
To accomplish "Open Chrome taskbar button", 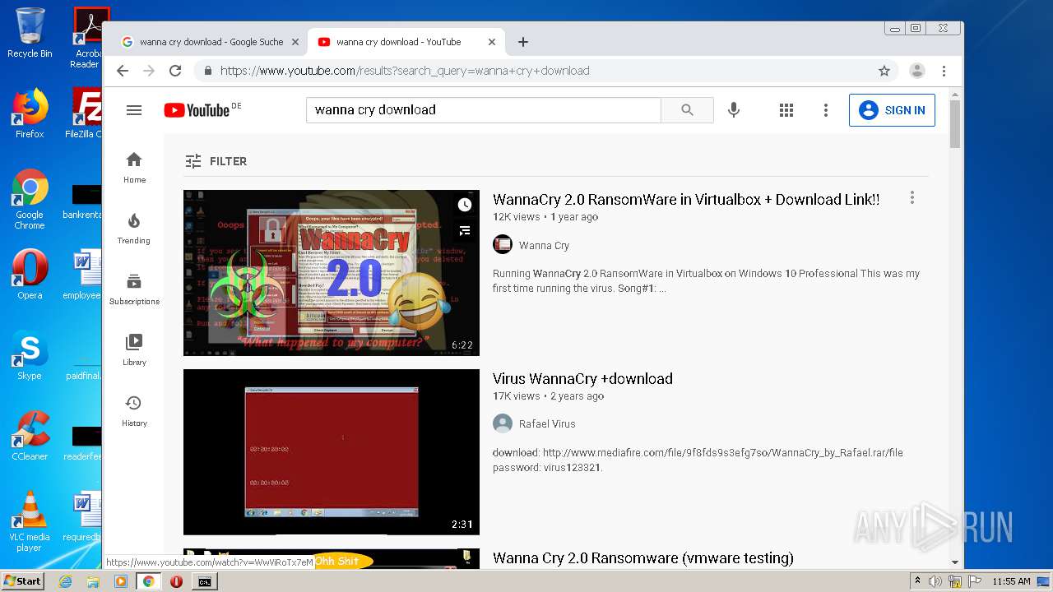I will click(149, 581).
